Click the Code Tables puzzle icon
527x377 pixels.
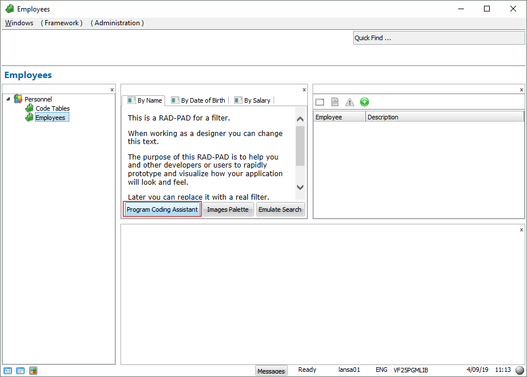click(x=30, y=108)
